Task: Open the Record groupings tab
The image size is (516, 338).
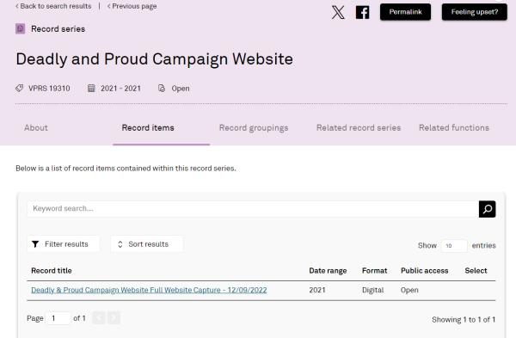Action: 254,128
